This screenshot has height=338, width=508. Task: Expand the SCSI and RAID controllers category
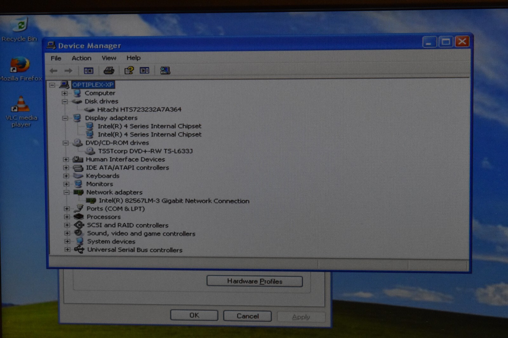click(67, 225)
